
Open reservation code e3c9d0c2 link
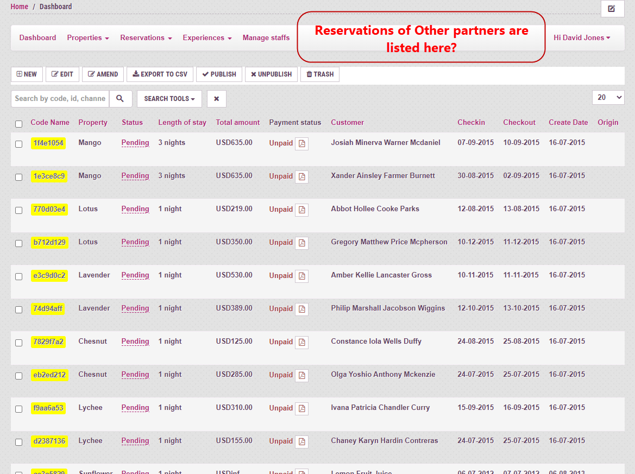point(49,276)
